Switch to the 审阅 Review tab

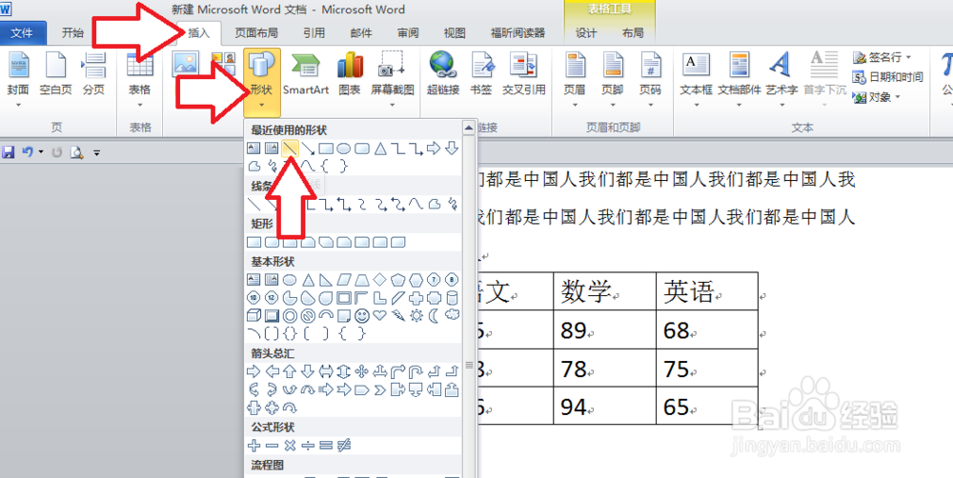tap(408, 32)
